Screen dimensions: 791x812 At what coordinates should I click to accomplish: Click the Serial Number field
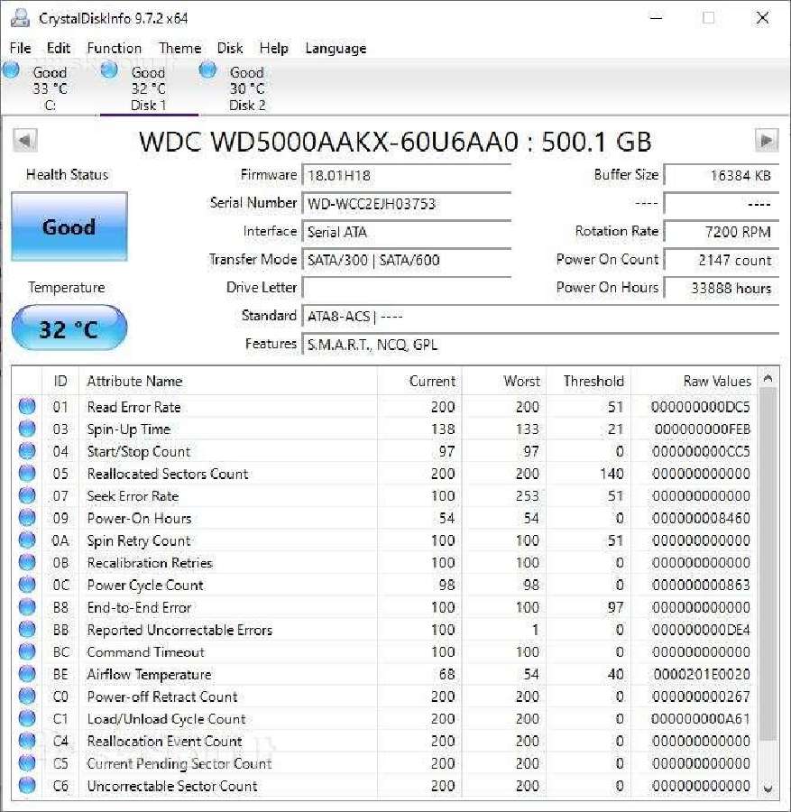coord(407,203)
